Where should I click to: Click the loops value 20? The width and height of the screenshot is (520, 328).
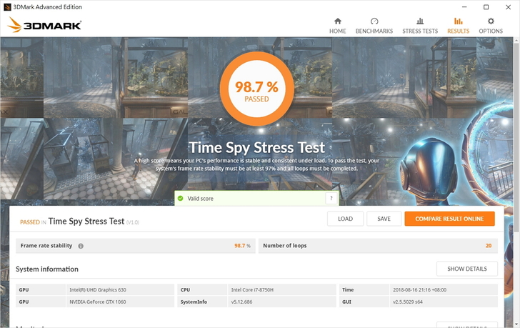(x=489, y=246)
